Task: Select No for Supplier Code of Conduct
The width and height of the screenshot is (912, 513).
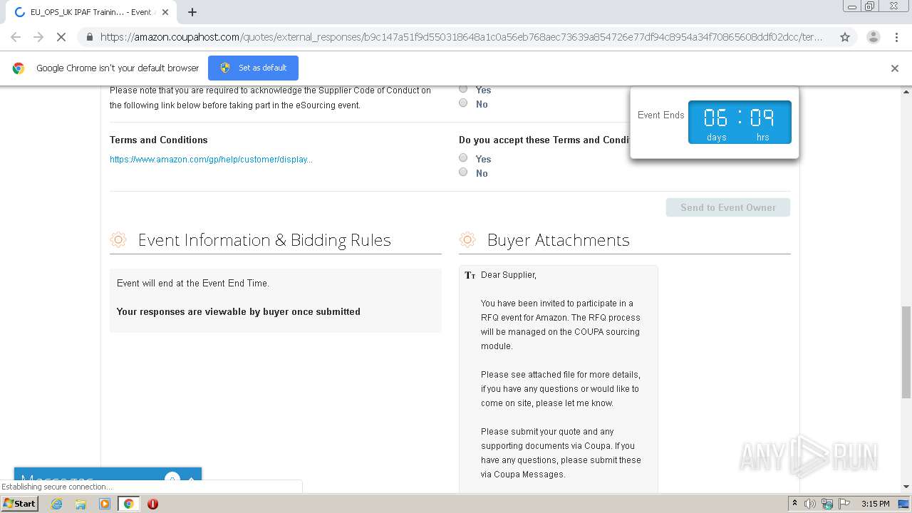Action: 463,103
